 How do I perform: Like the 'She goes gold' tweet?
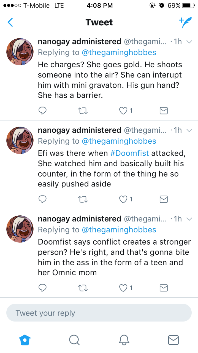point(123,111)
